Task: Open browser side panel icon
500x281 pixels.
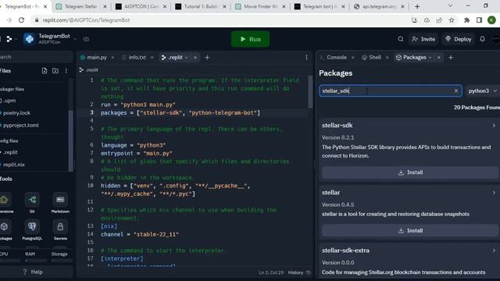Action: [479, 20]
